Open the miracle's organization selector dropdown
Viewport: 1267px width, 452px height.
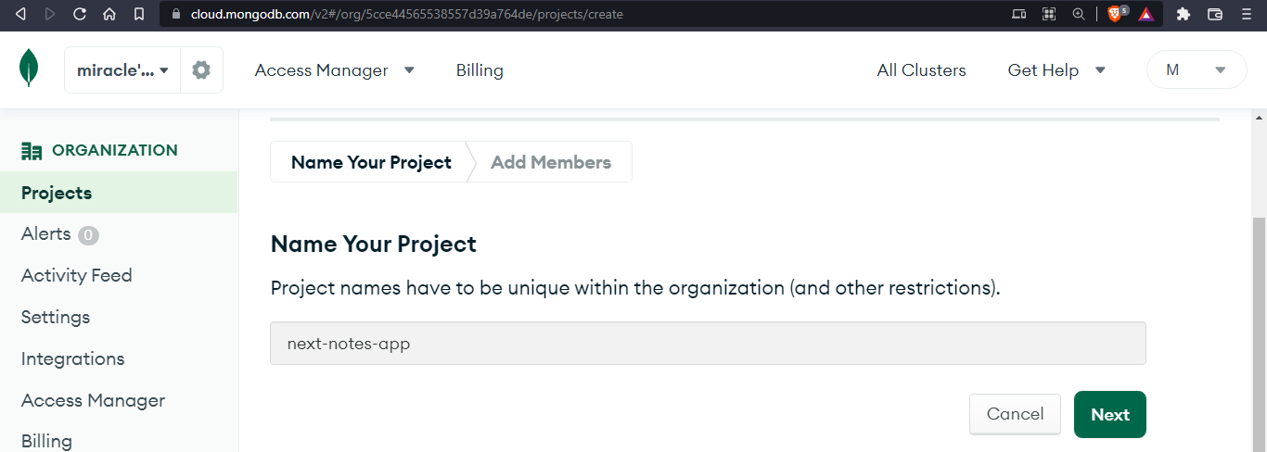point(122,70)
